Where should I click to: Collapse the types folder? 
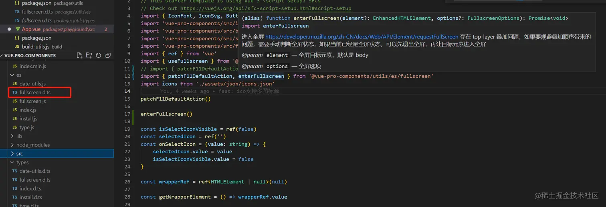[12, 162]
